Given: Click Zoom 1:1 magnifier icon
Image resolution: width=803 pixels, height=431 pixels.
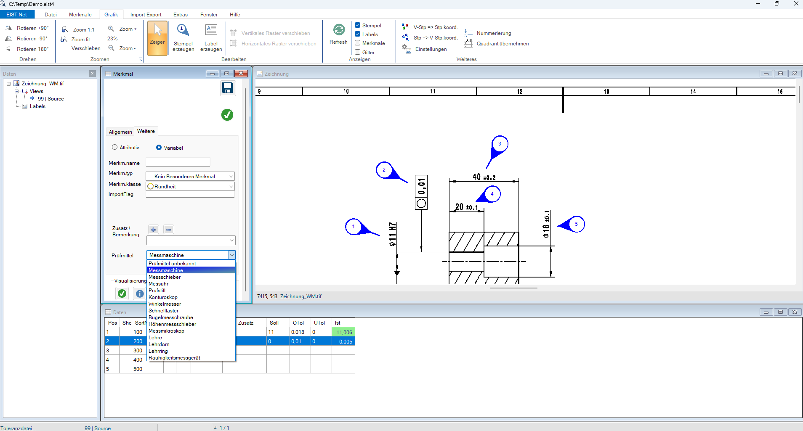Looking at the screenshot, I should 65,29.
